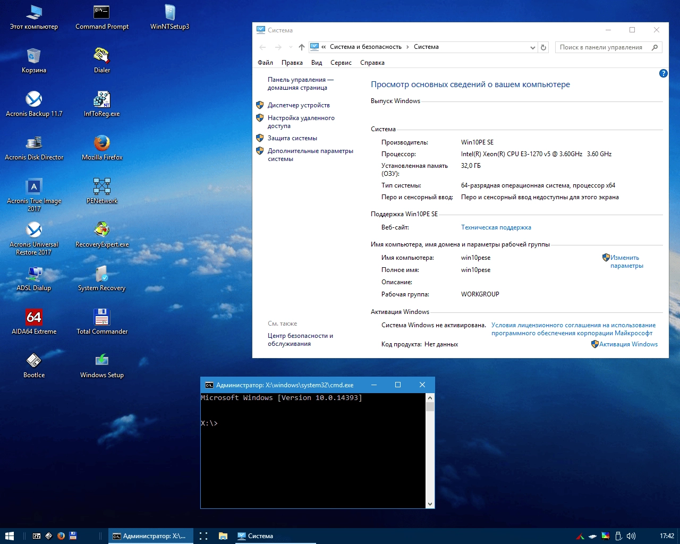This screenshot has height=544, width=680.
Task: Expand the address bar history dropdown
Action: (533, 47)
